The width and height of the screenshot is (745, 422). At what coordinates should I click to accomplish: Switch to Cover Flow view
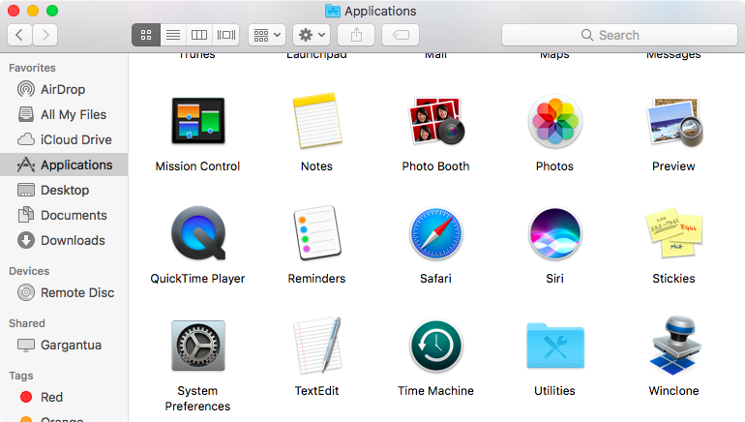pyautogui.click(x=226, y=35)
